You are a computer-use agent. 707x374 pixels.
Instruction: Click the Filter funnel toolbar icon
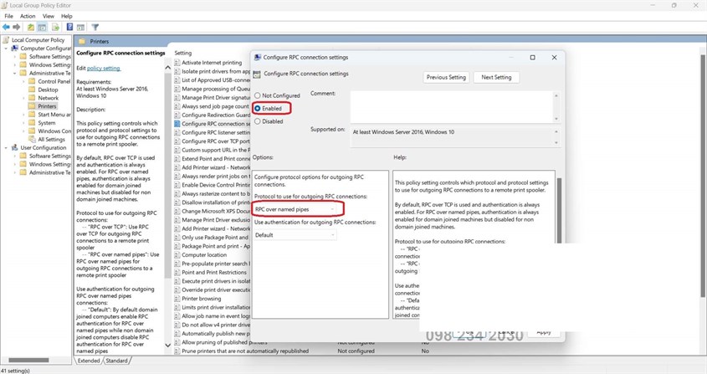95,28
